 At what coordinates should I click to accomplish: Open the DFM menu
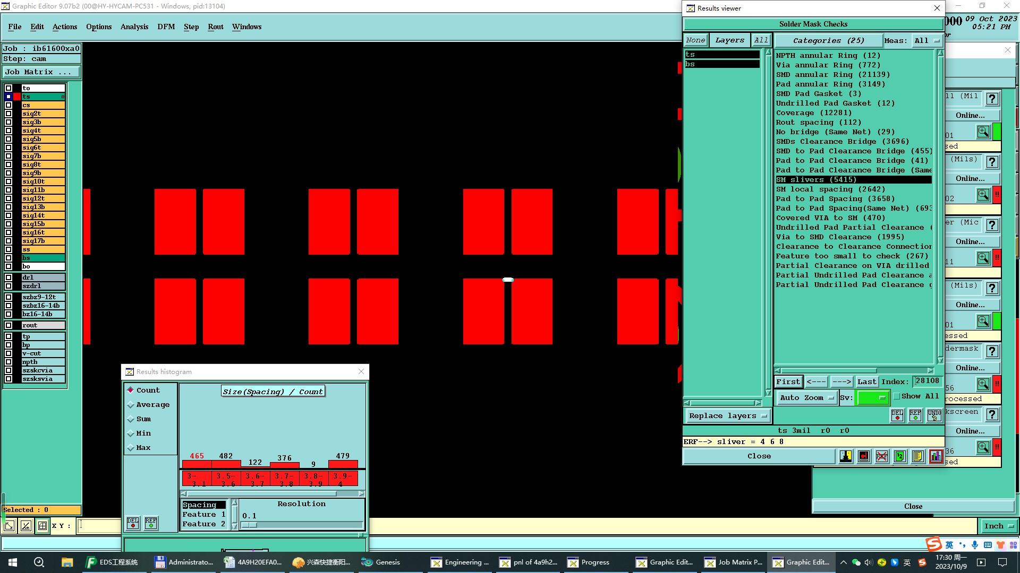pyautogui.click(x=166, y=27)
